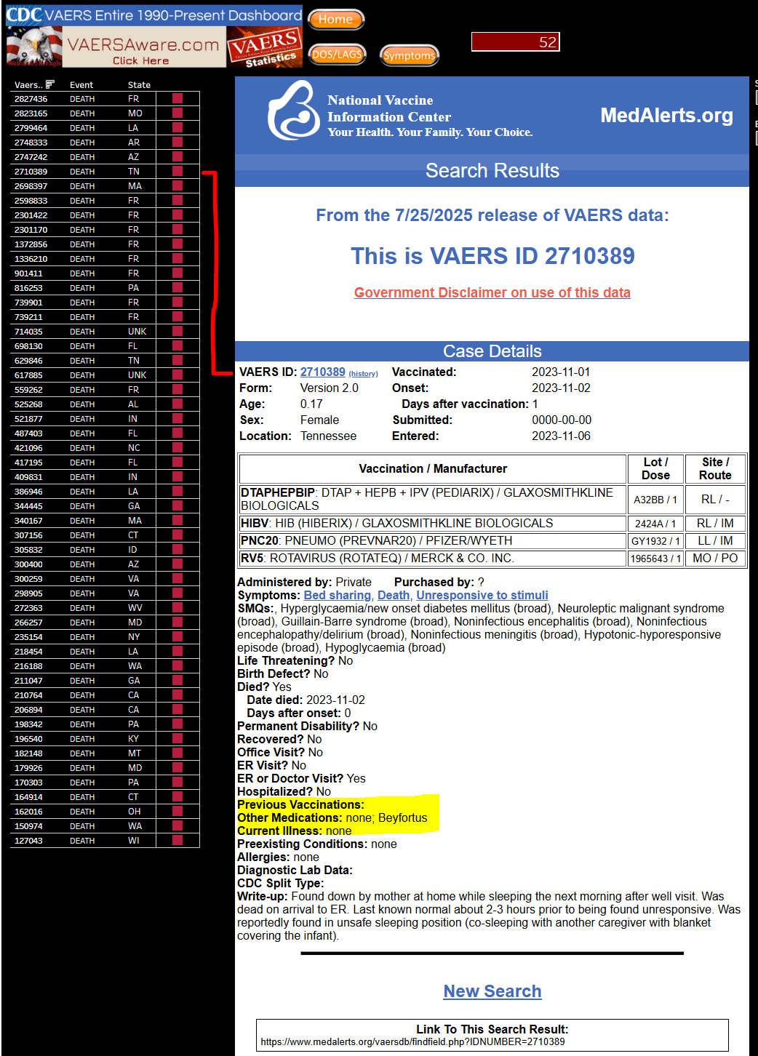Click the red square beside 2747242
The width and height of the screenshot is (758, 1056).
coord(177,156)
